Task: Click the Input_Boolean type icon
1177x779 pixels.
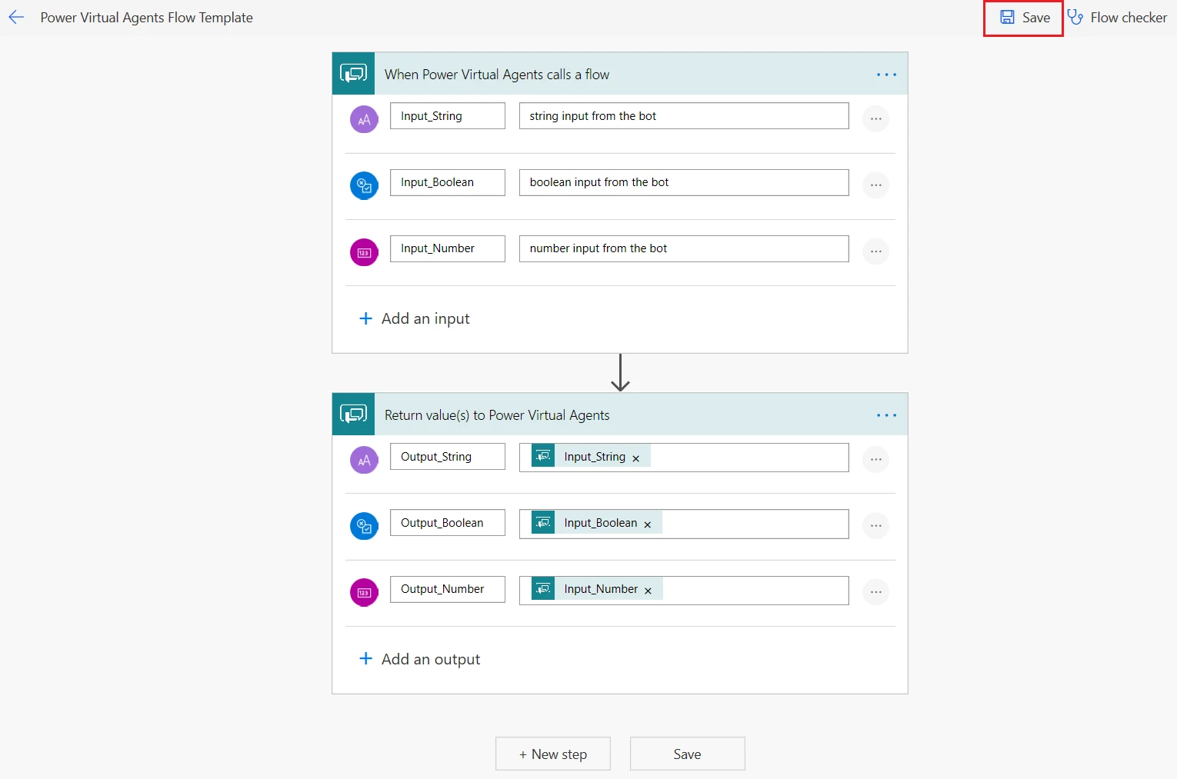Action: [364, 185]
